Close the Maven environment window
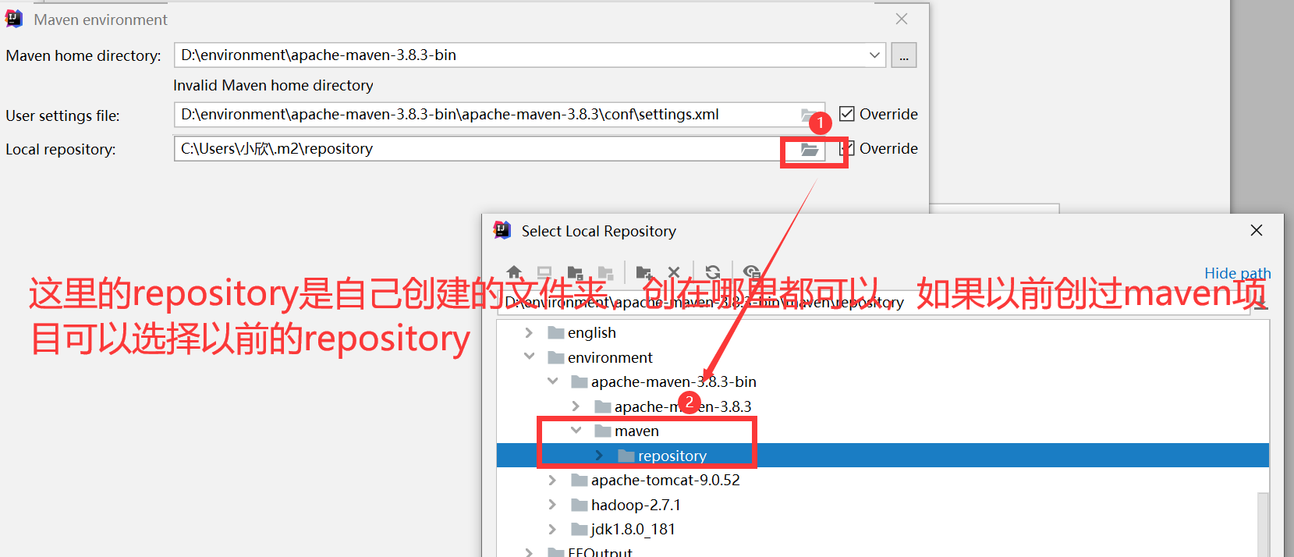This screenshot has height=557, width=1294. 902,19
